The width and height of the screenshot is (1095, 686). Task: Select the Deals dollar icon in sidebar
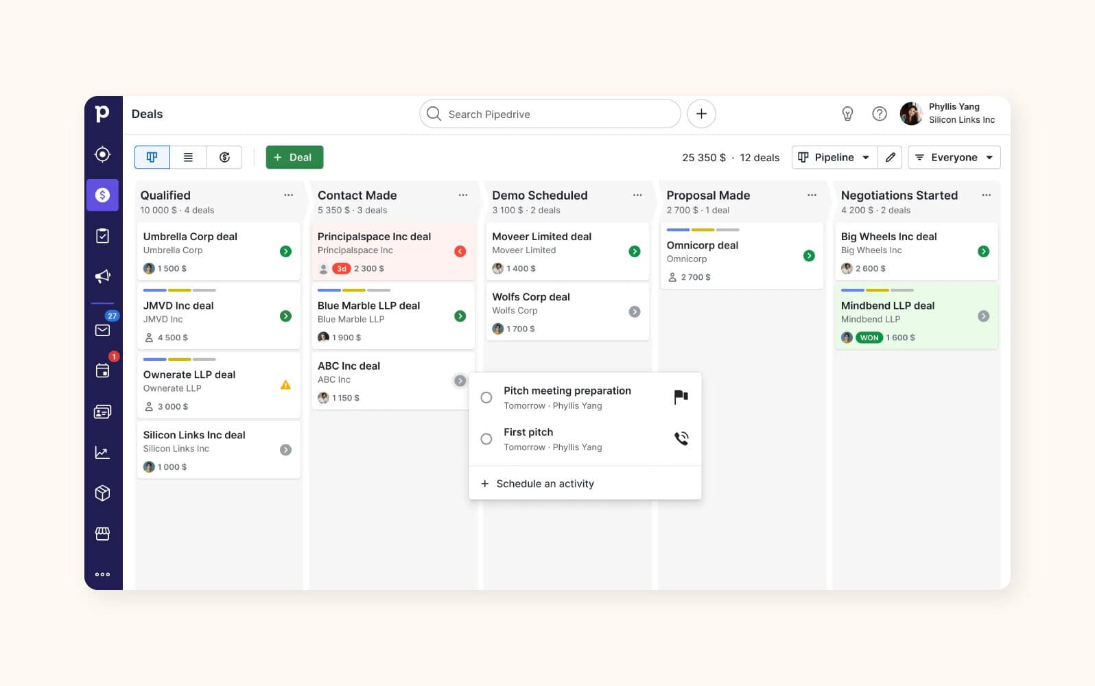click(x=102, y=195)
